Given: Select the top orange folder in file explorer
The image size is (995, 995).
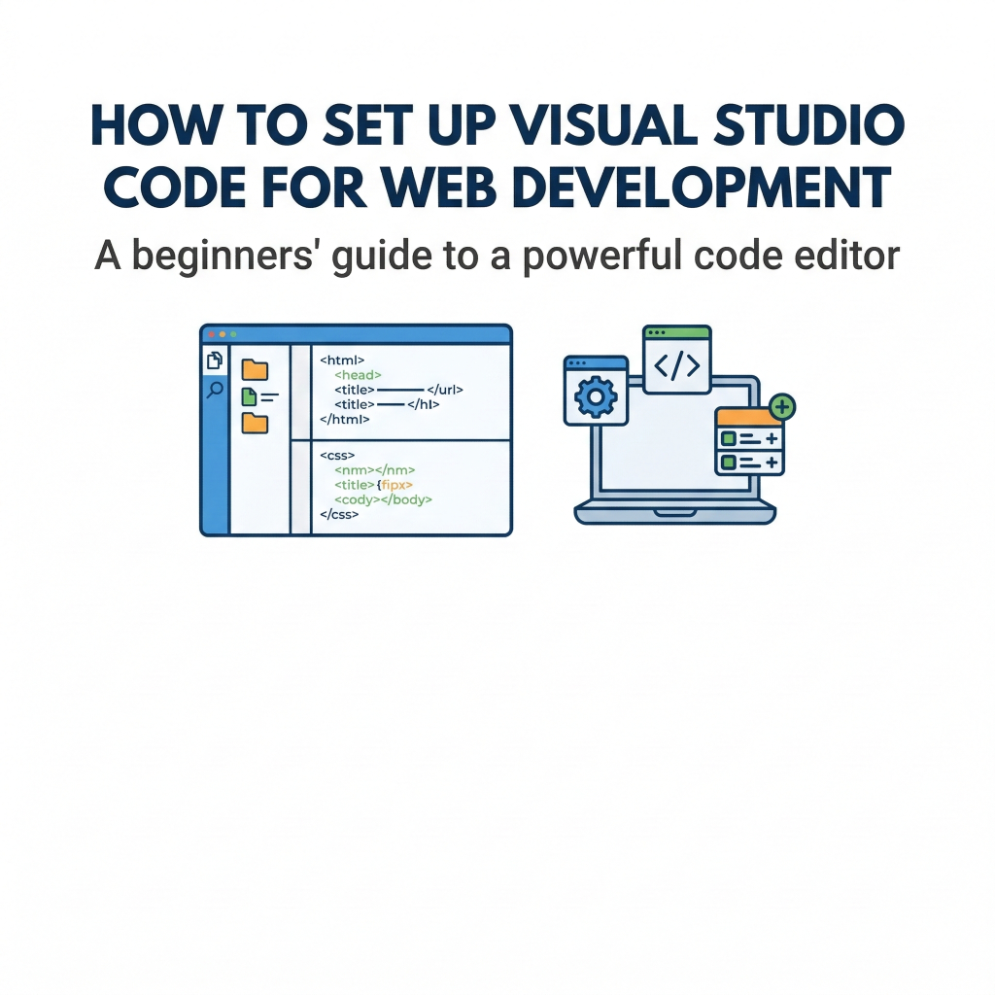Looking at the screenshot, I should pyautogui.click(x=255, y=369).
